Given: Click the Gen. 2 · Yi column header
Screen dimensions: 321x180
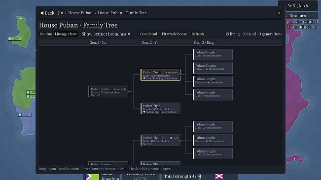Looking at the screenshot, I should (149, 43).
